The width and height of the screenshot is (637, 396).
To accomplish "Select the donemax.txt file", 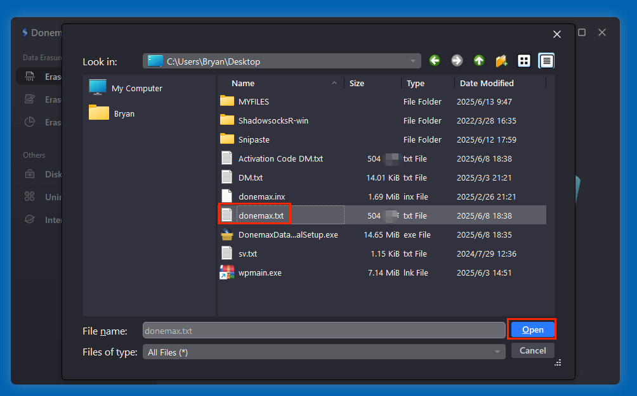I will tap(259, 215).
